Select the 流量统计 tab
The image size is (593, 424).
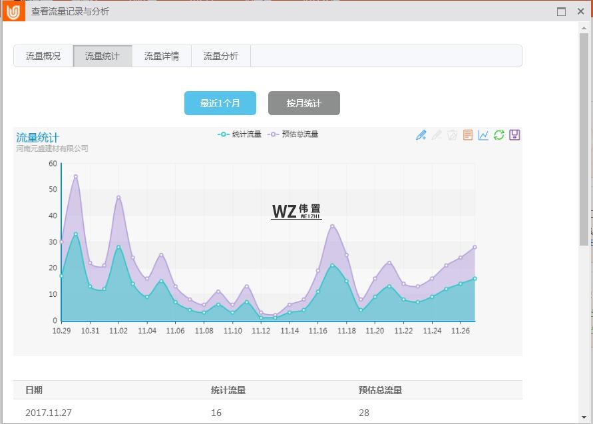point(102,57)
